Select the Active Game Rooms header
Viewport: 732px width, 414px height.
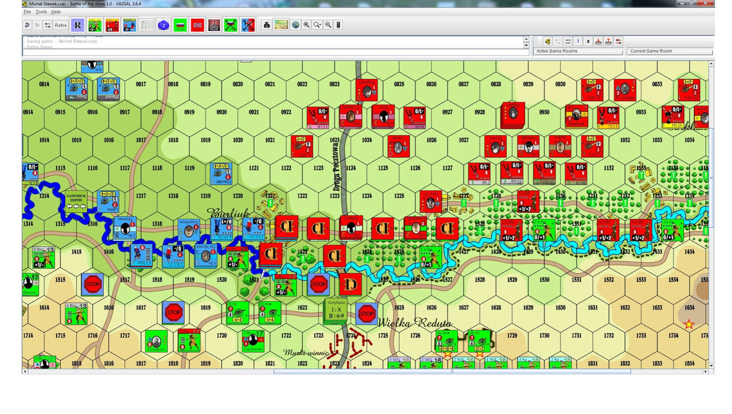[578, 51]
